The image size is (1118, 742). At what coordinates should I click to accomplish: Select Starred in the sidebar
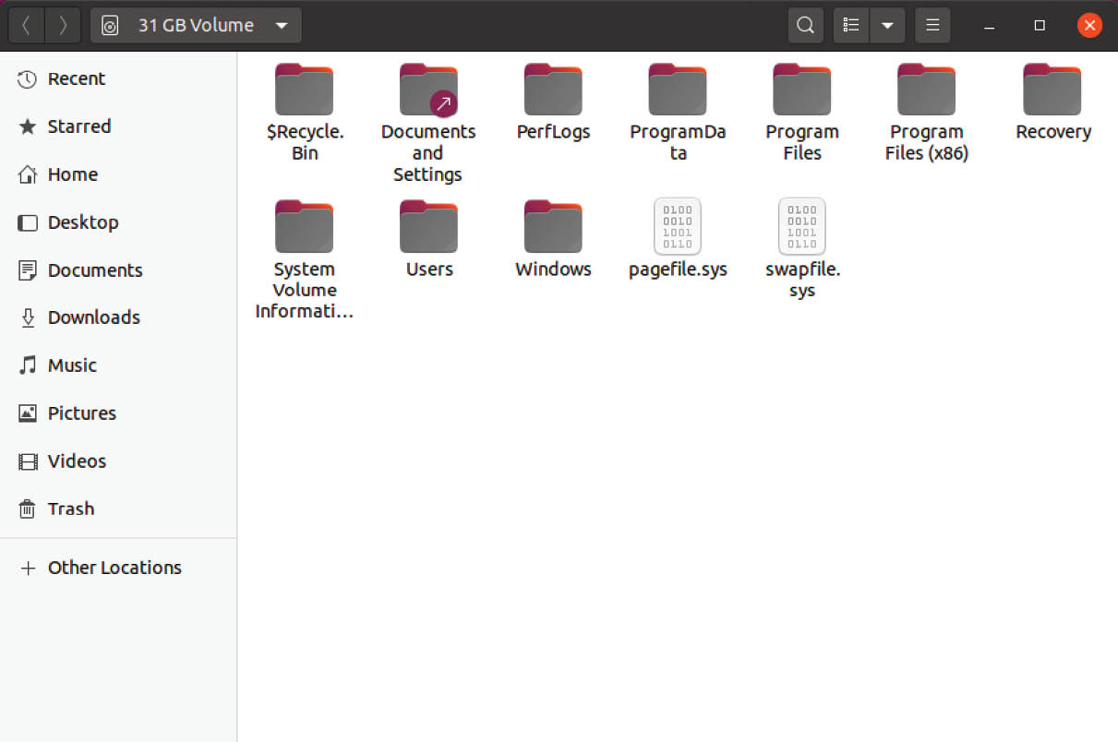point(78,126)
